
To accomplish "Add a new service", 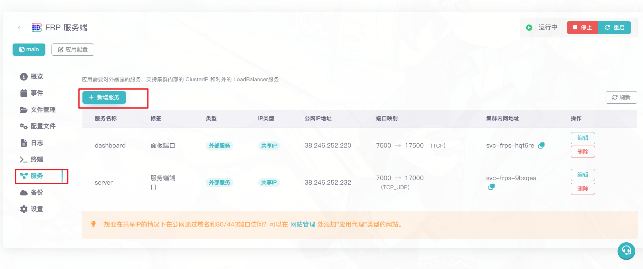I will click(x=104, y=97).
